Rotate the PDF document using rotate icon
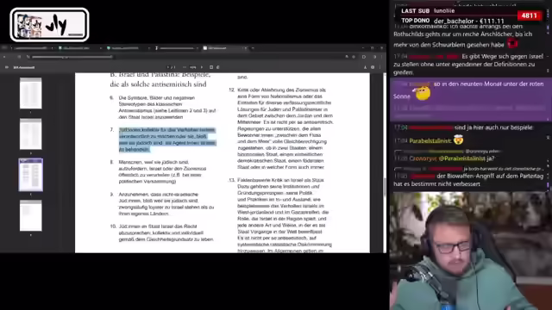This screenshot has width=552, height=310. [x=218, y=67]
